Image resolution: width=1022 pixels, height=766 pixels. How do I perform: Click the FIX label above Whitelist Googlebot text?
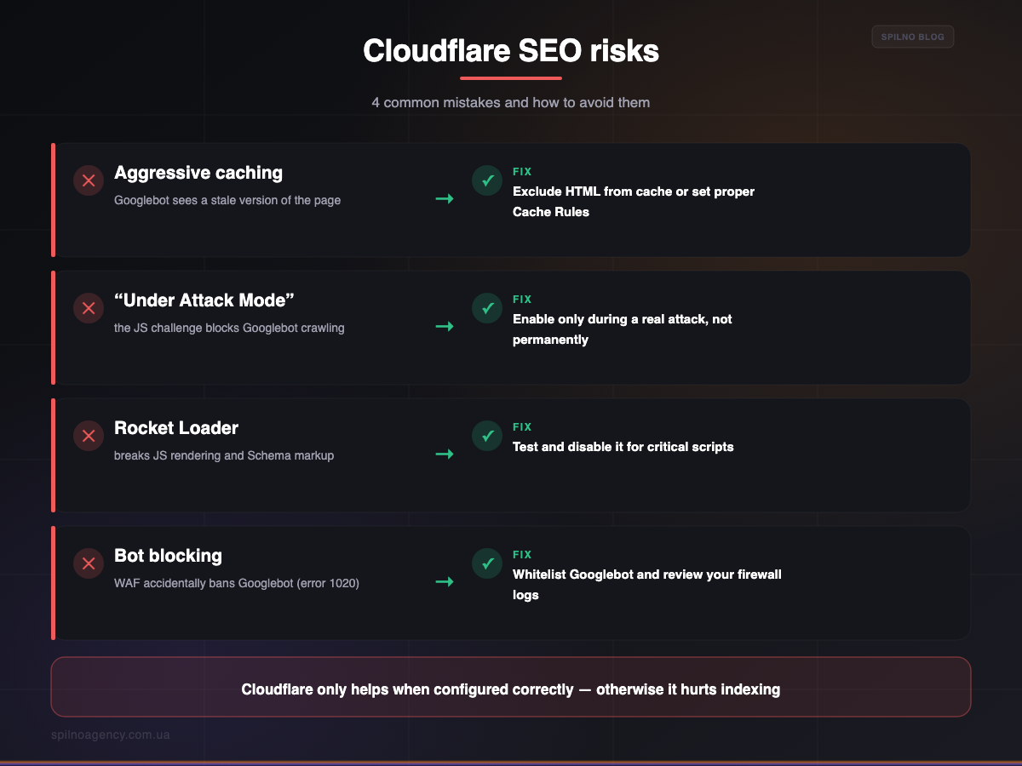[x=522, y=555]
